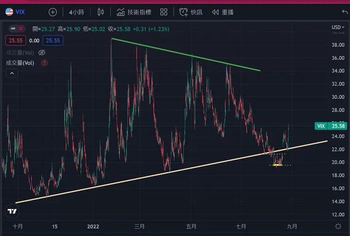Toggle the symbol status pill icon

17,28
